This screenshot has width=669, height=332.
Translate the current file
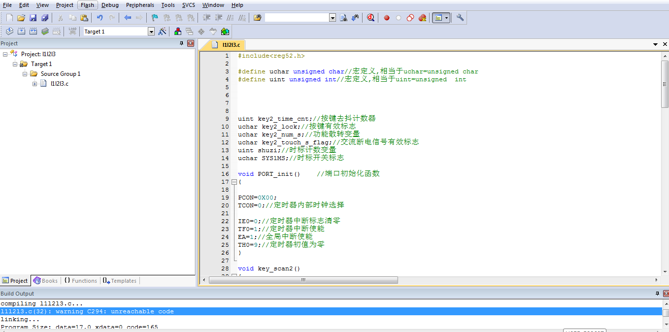pyautogui.click(x=9, y=31)
